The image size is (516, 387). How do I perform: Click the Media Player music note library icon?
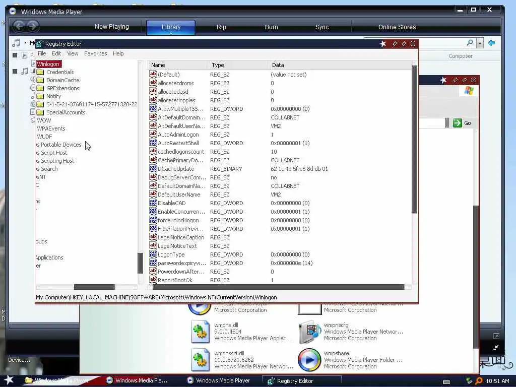16,43
